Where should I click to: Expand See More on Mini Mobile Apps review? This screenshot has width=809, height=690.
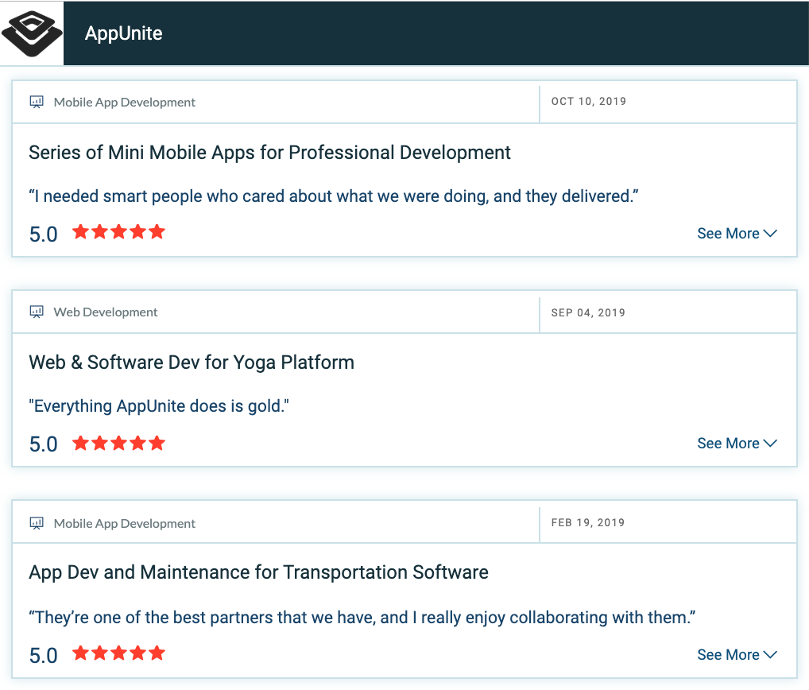coord(737,233)
